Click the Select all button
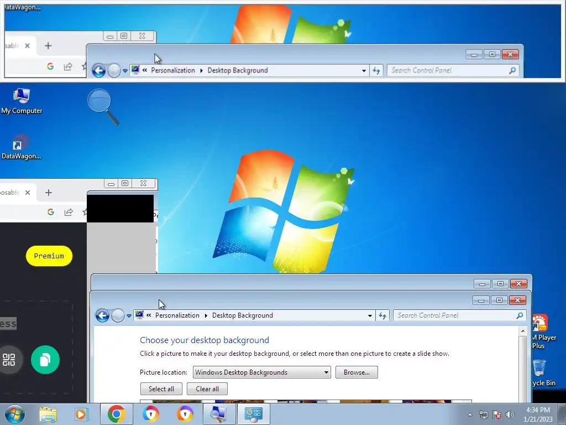 pos(161,389)
